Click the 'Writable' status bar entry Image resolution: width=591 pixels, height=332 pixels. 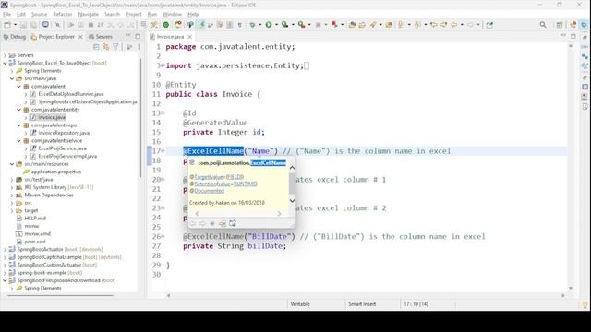click(300, 304)
